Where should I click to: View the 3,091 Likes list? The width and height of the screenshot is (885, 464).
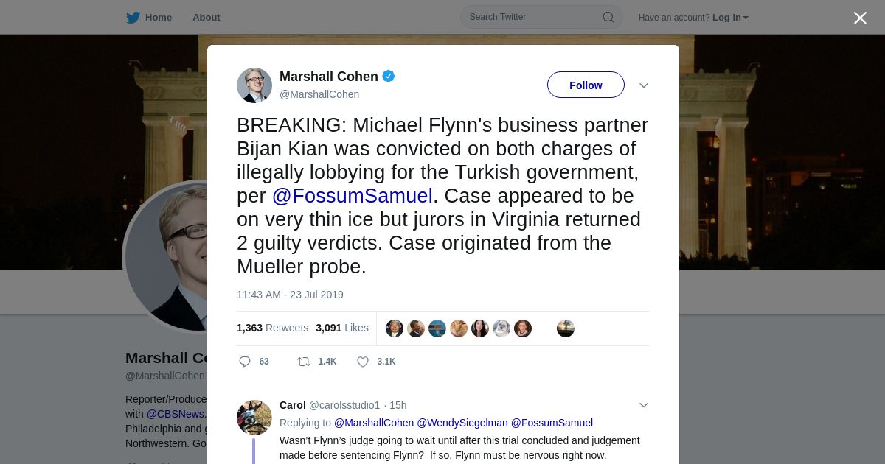coord(342,328)
